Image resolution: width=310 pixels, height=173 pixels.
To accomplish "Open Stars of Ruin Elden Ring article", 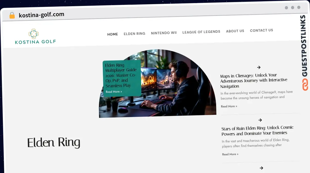I will [258, 130].
